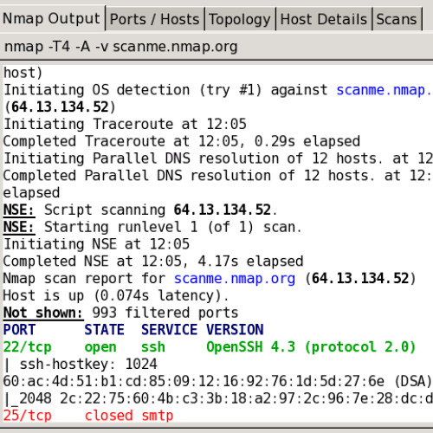Open the Topology tab
Viewport: 433px width, 433px height.
(x=240, y=19)
